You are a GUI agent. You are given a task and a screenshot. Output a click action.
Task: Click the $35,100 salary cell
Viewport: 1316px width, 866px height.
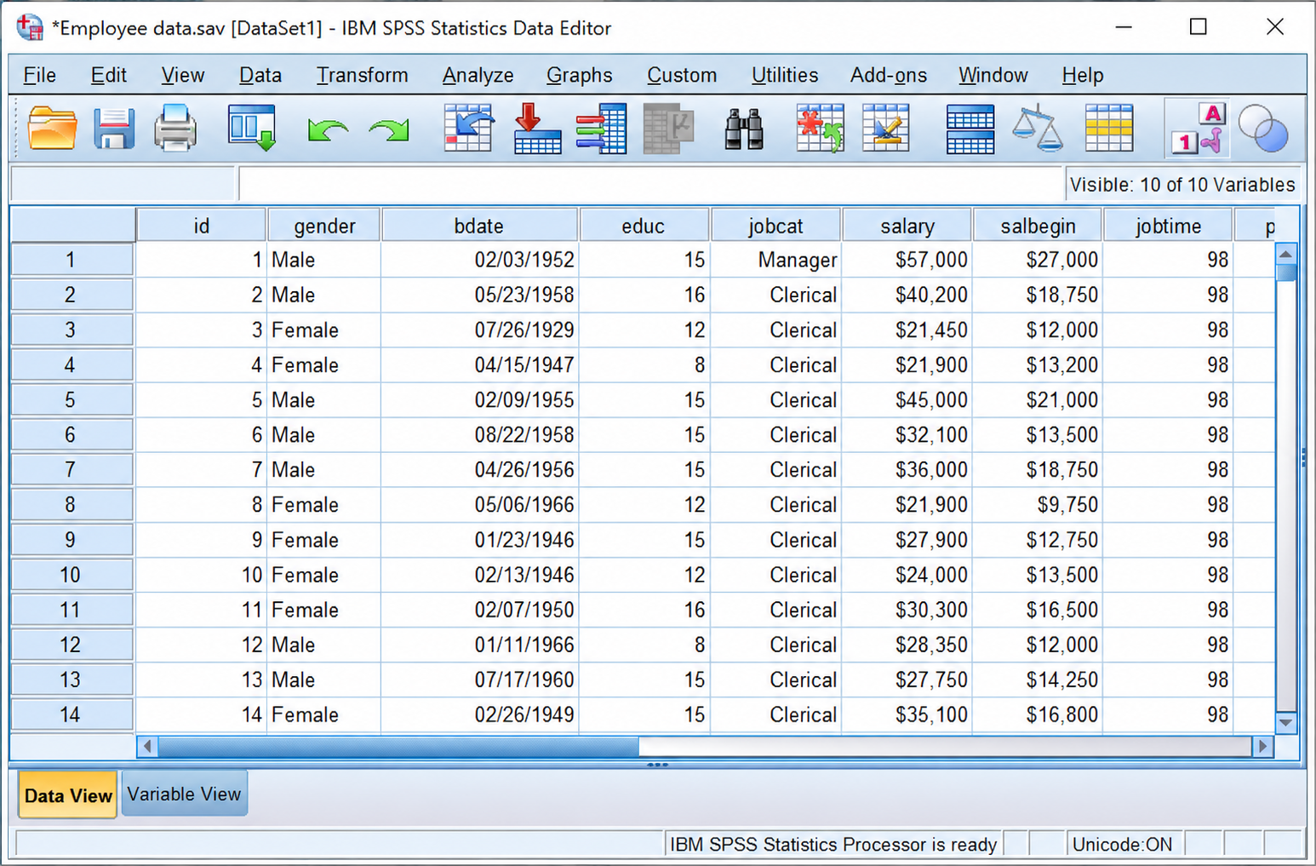pos(907,715)
